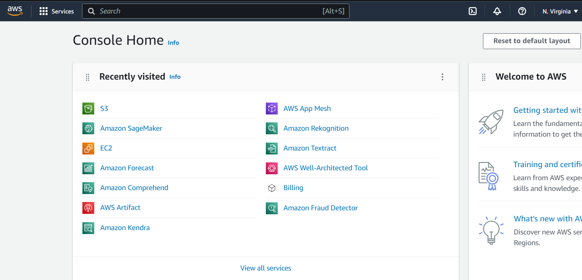The image size is (582, 280).
Task: Open the Recently visited Info link
Action: tap(175, 77)
